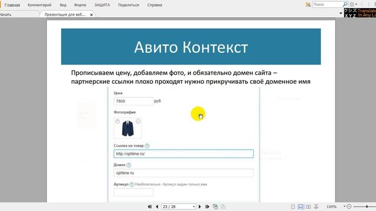This screenshot has height=211, width=376.
Task: Click the zoom out minus button
Action: (349, 206)
